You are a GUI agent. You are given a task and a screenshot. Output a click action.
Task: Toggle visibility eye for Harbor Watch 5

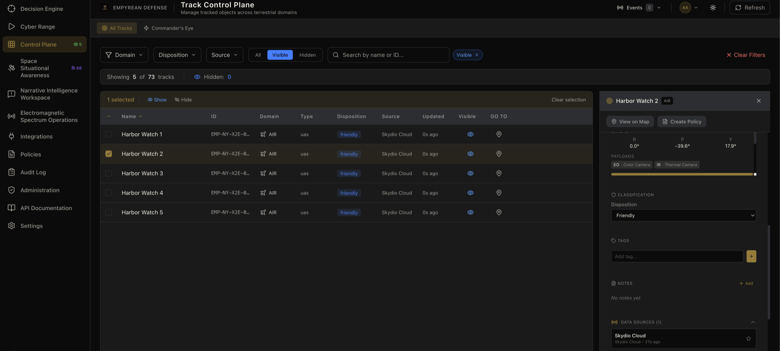tap(470, 212)
